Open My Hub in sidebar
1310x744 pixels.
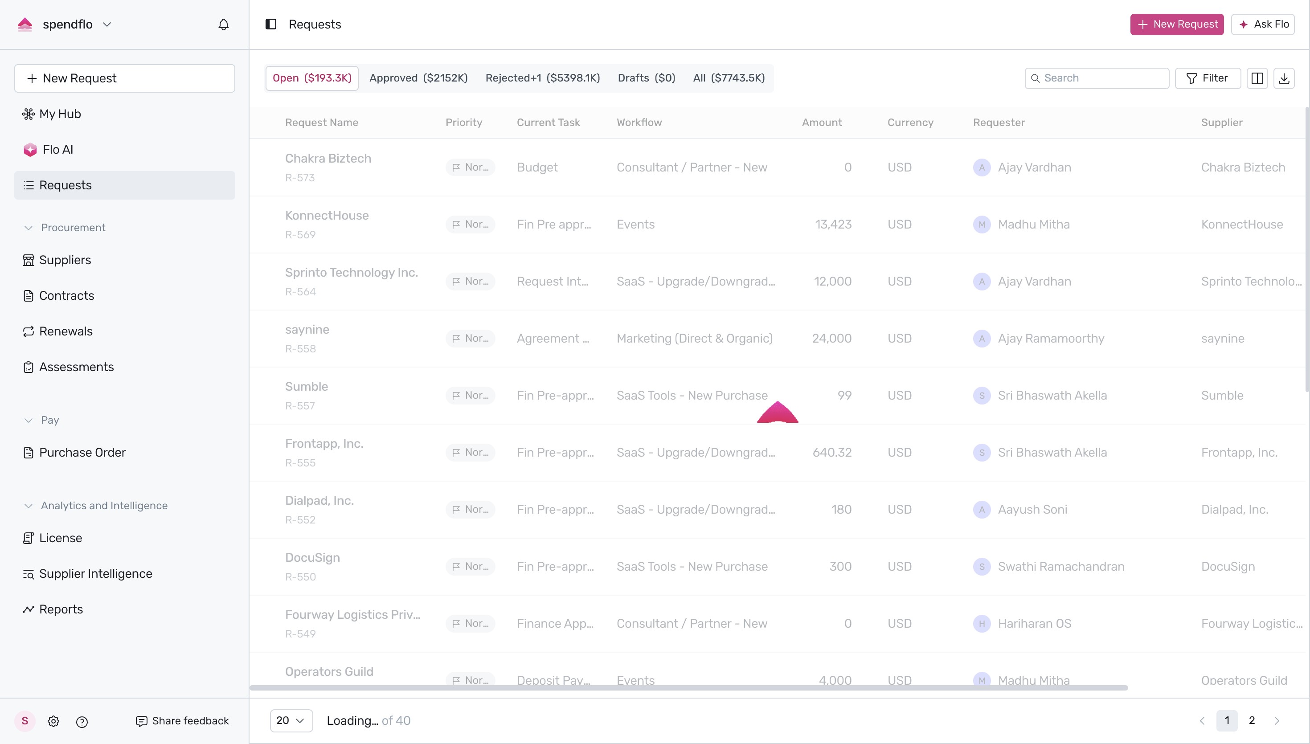[x=125, y=114]
